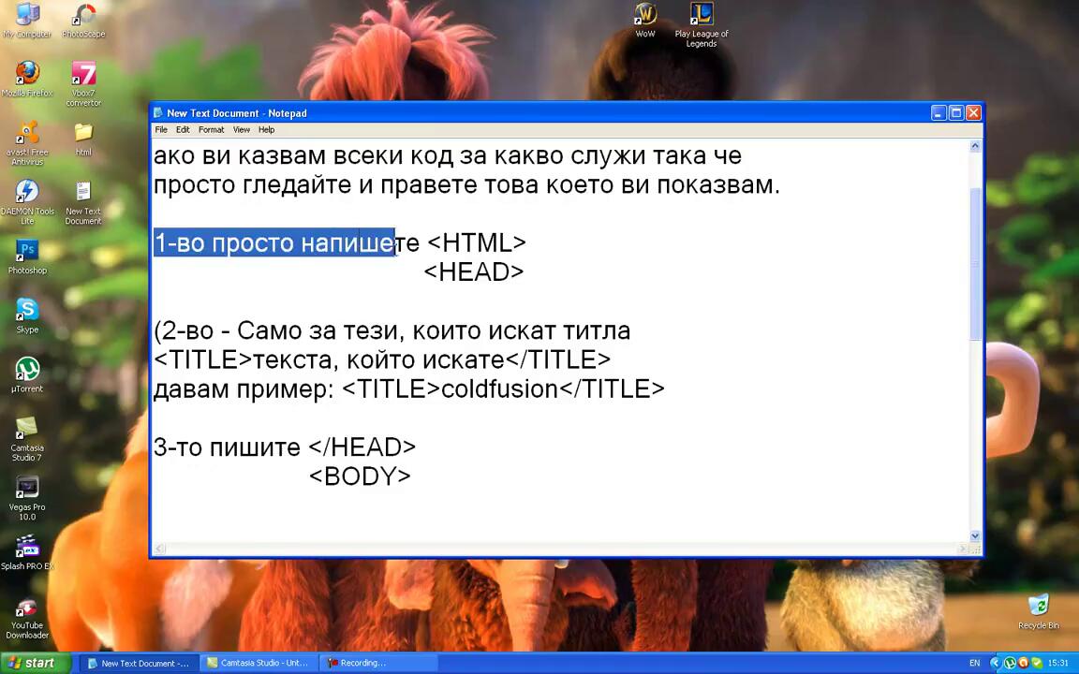Click the DAEMON Tools Lite icon
1079x674 pixels.
click(x=27, y=192)
